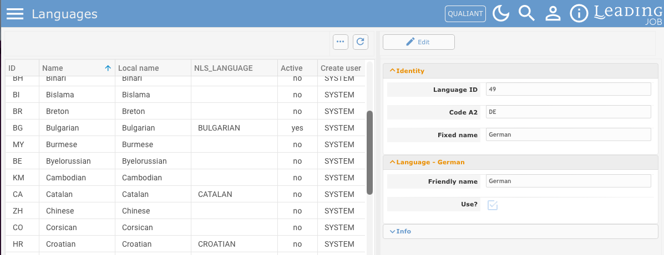The height and width of the screenshot is (255, 664).
Task: Click the Edit button
Action: point(419,42)
